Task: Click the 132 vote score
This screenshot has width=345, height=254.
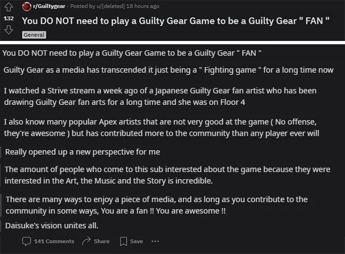Action: click(x=9, y=19)
